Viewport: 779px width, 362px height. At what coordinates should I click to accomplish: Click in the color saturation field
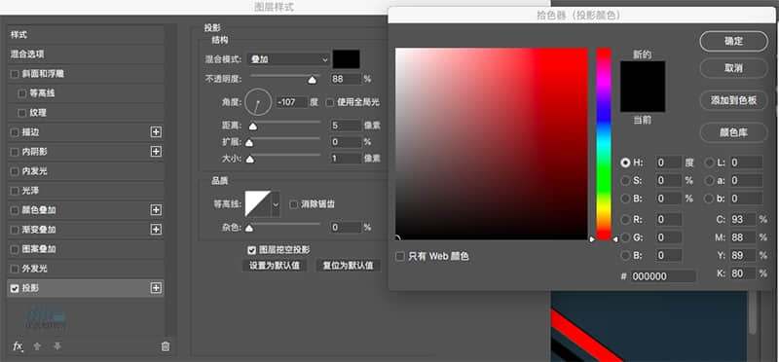pos(492,144)
